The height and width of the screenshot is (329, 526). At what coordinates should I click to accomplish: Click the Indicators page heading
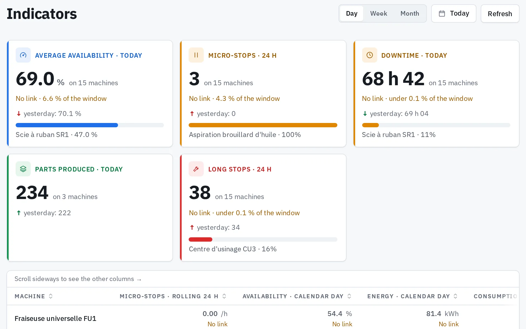click(x=42, y=14)
